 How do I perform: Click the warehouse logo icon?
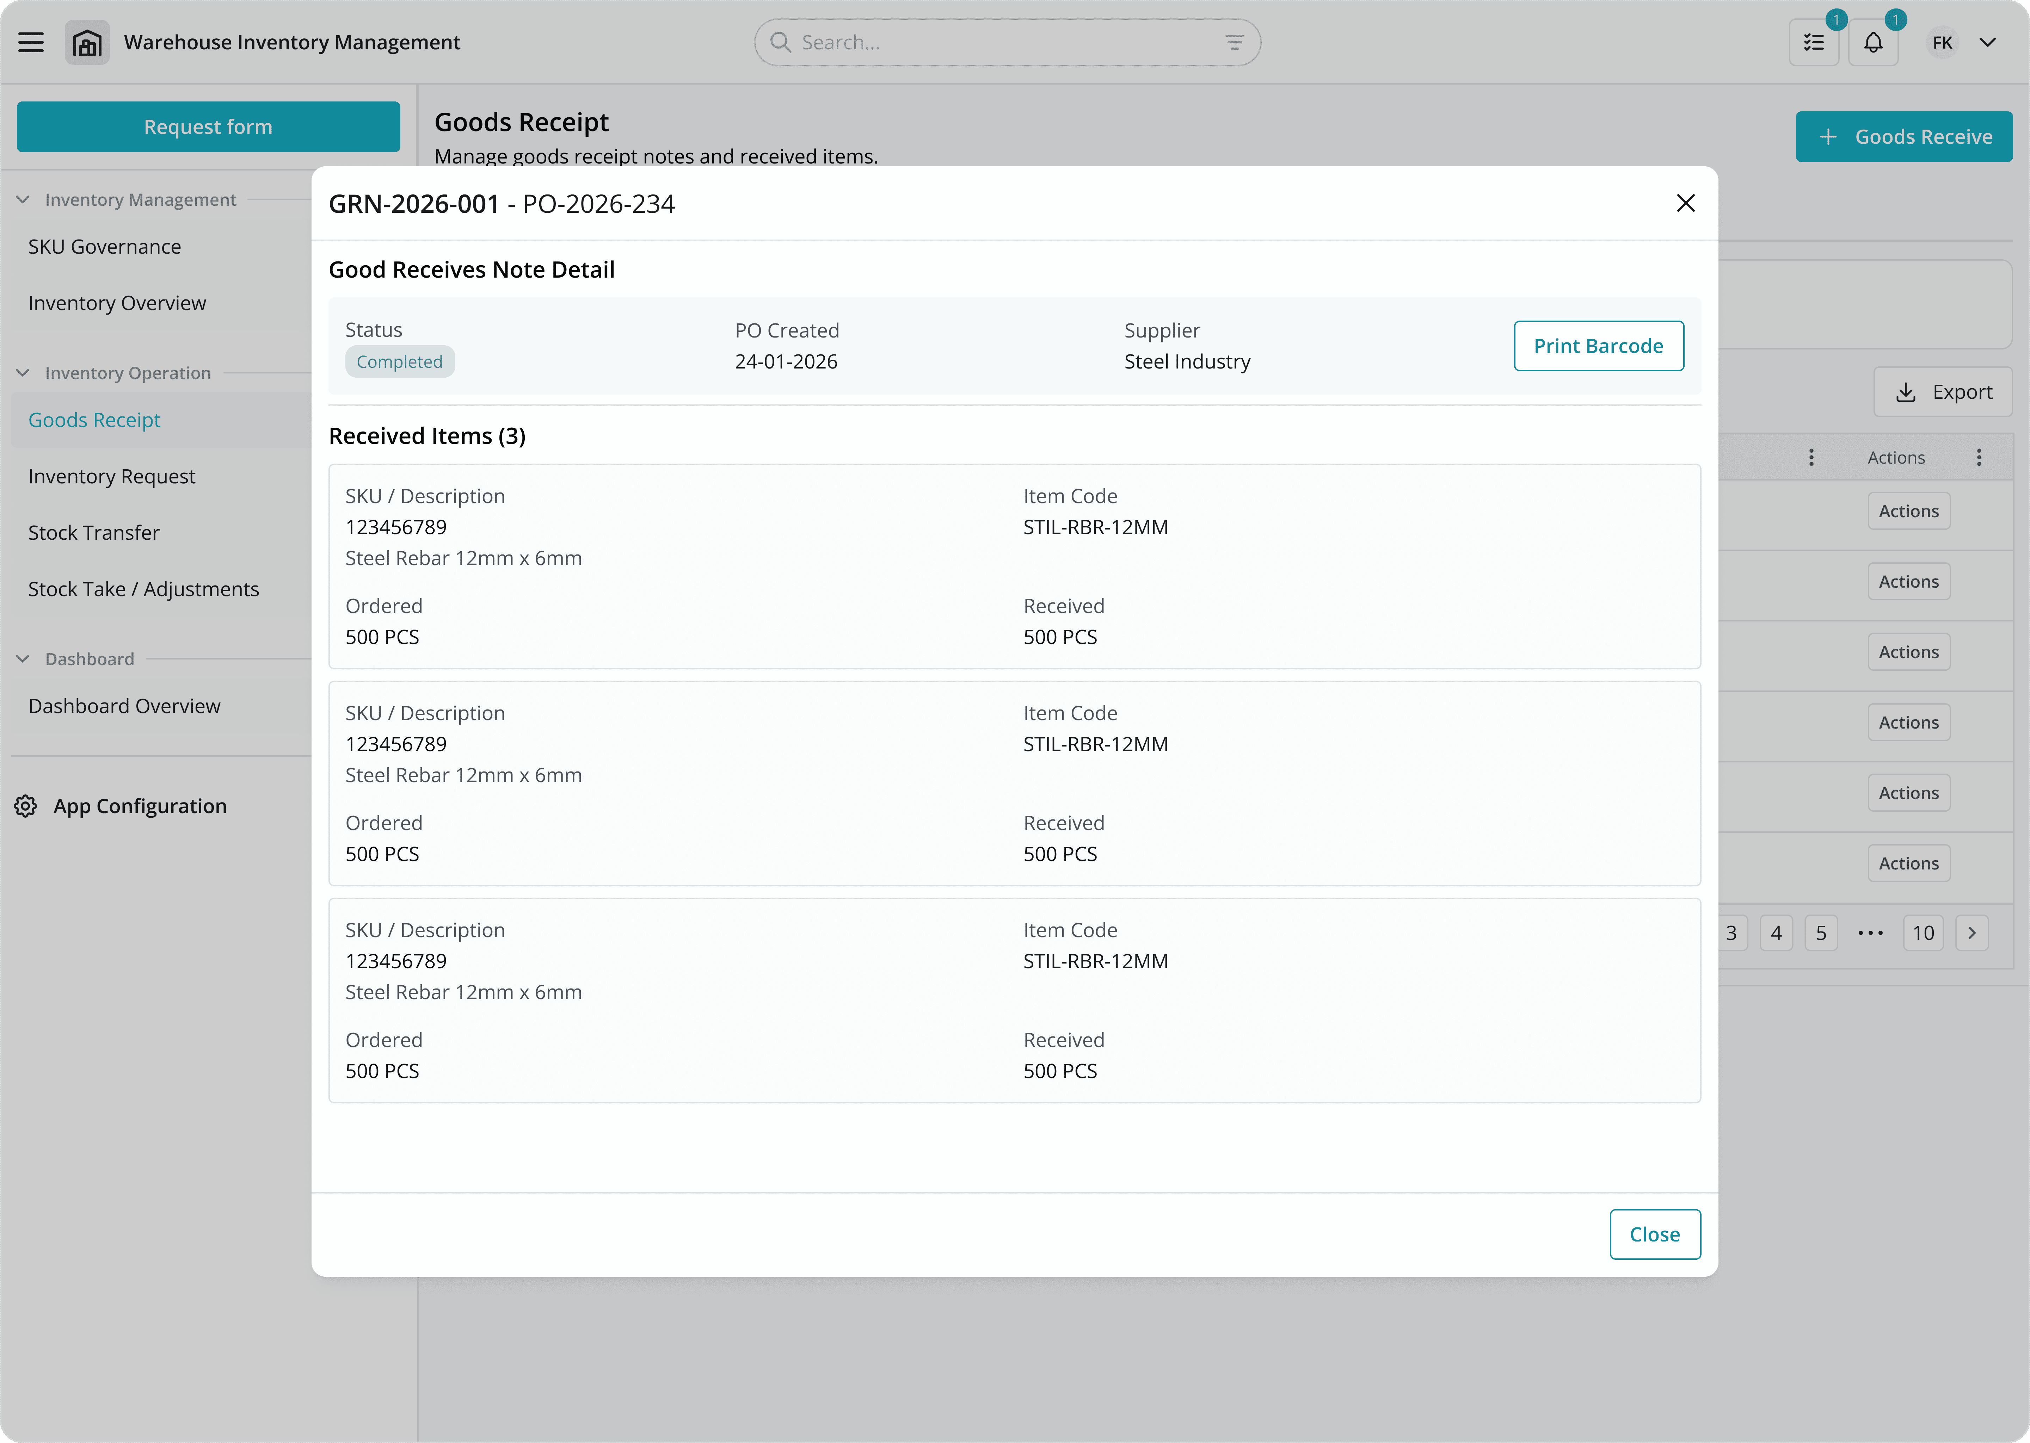point(87,43)
